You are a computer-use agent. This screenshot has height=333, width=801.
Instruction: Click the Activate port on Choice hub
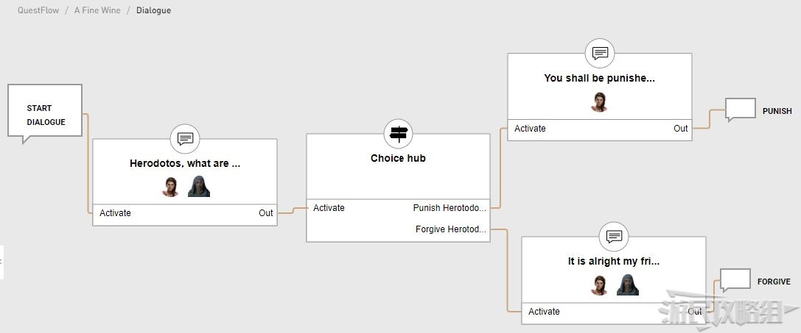tap(329, 207)
